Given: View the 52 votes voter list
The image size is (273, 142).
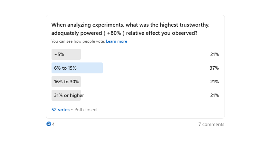Looking at the screenshot, I should coord(60,110).
